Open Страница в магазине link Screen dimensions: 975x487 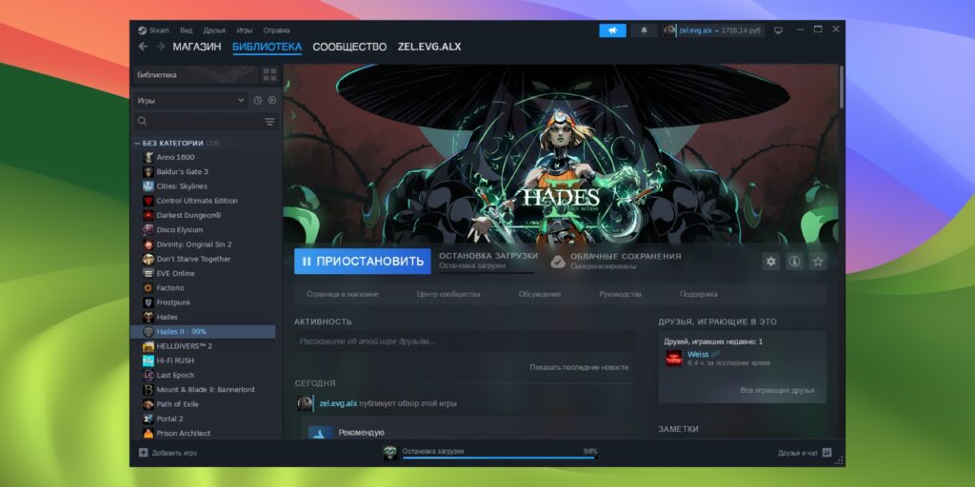point(342,295)
